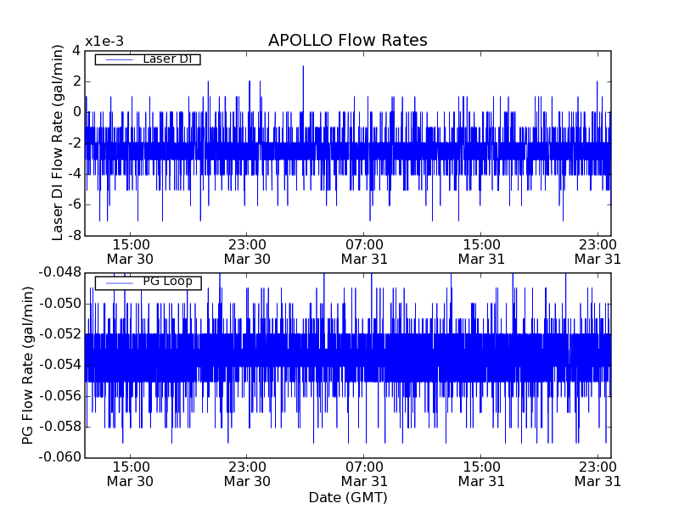679x509 pixels.
Task: Click the -0.048 tick on the bottom y-axis
Action: click(59, 272)
